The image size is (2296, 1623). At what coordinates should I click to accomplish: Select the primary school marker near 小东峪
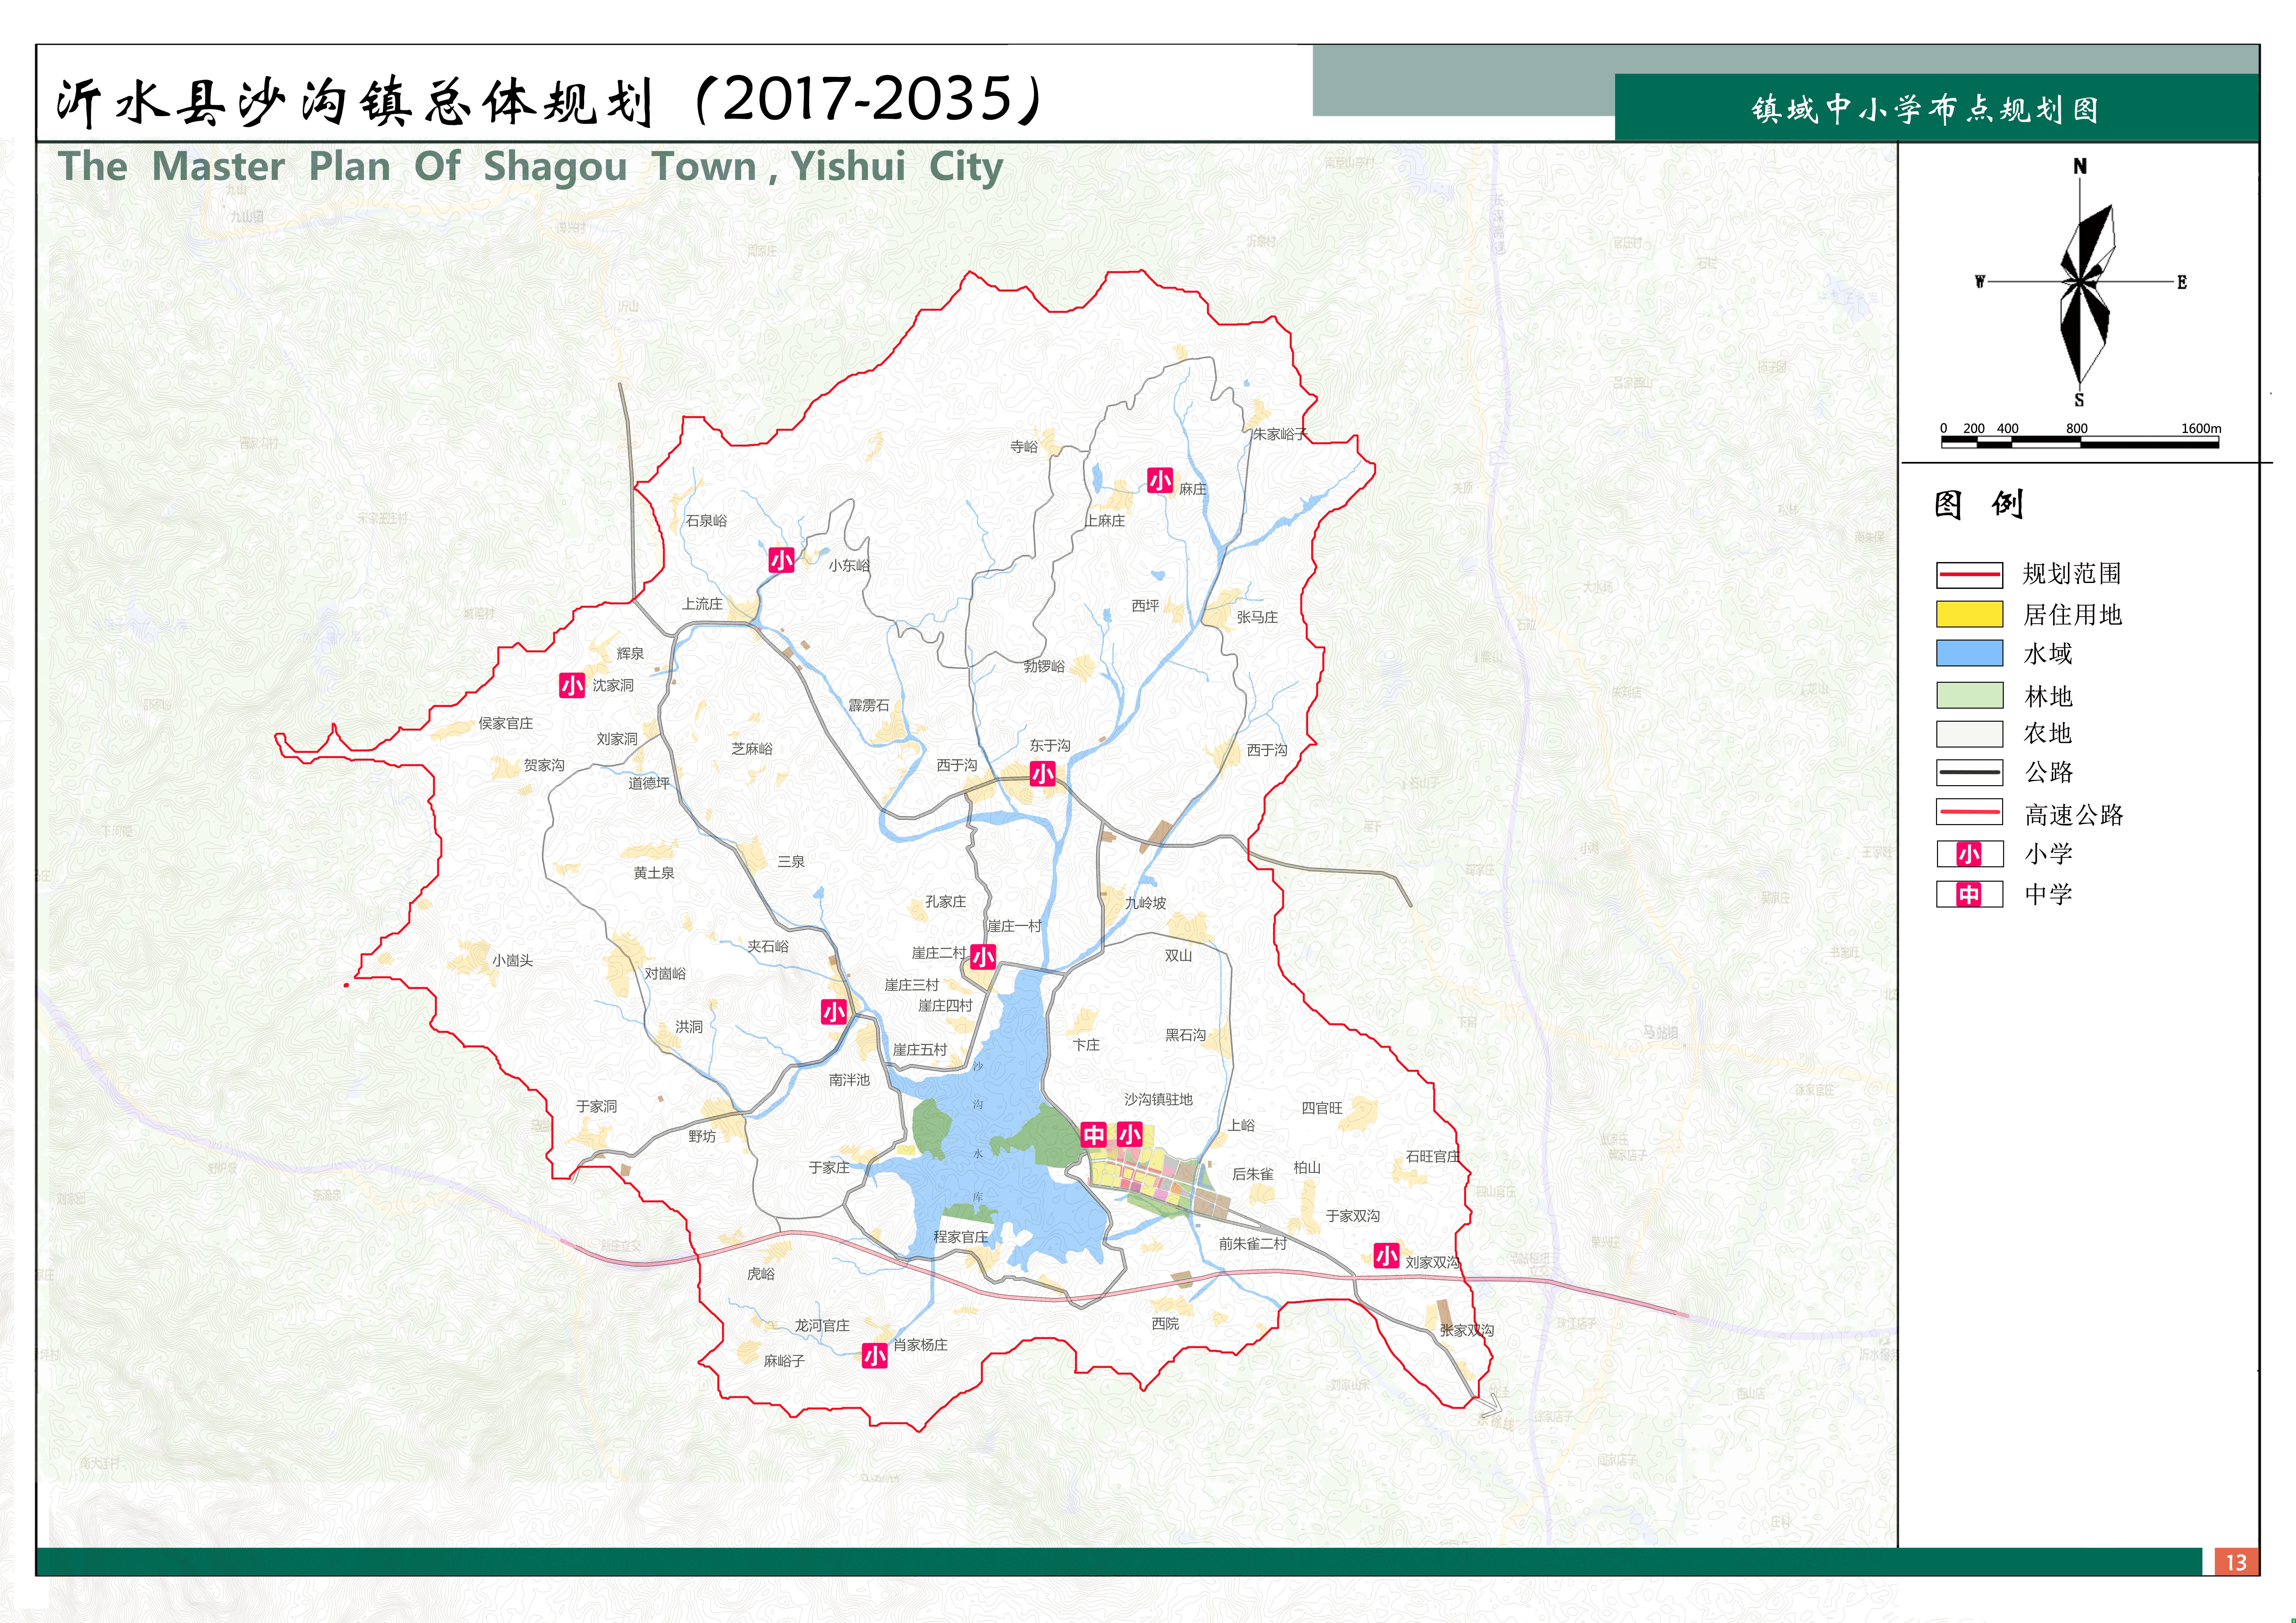coord(781,560)
